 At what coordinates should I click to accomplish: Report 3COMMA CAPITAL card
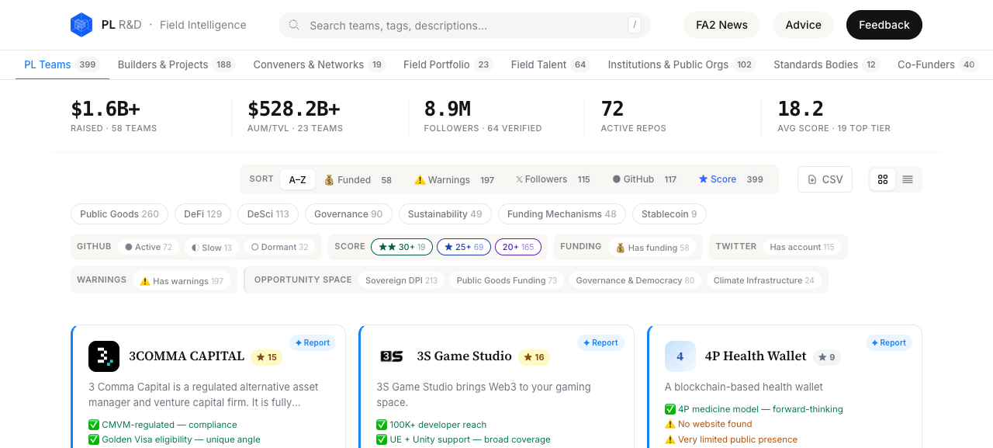(313, 342)
